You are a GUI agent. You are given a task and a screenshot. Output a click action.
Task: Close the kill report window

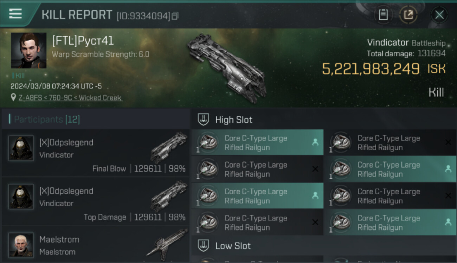point(439,15)
